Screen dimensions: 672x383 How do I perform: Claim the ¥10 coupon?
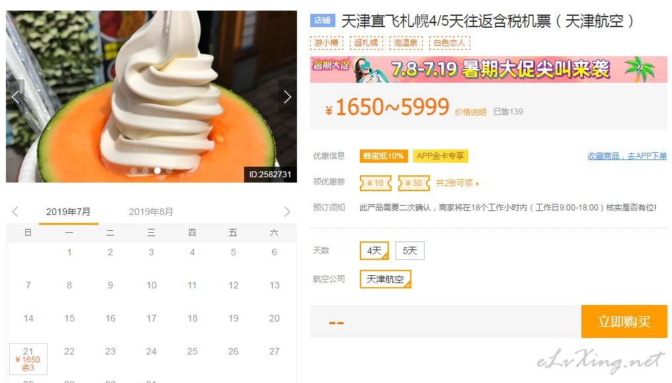(376, 183)
